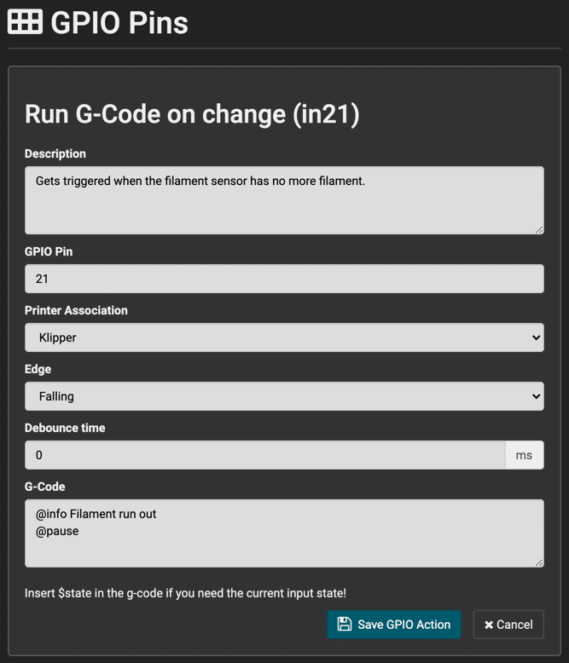This screenshot has width=569, height=663.
Task: Click the GPIO Pins page heading
Action: [119, 22]
